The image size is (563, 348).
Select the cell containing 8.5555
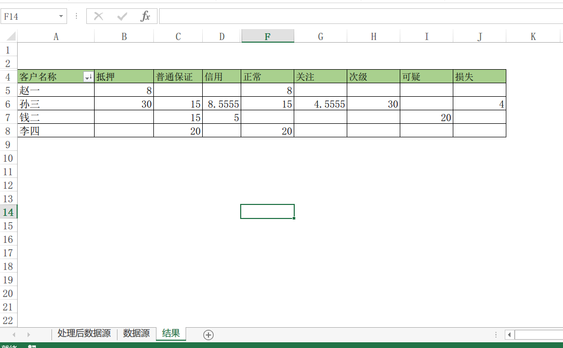pos(222,104)
